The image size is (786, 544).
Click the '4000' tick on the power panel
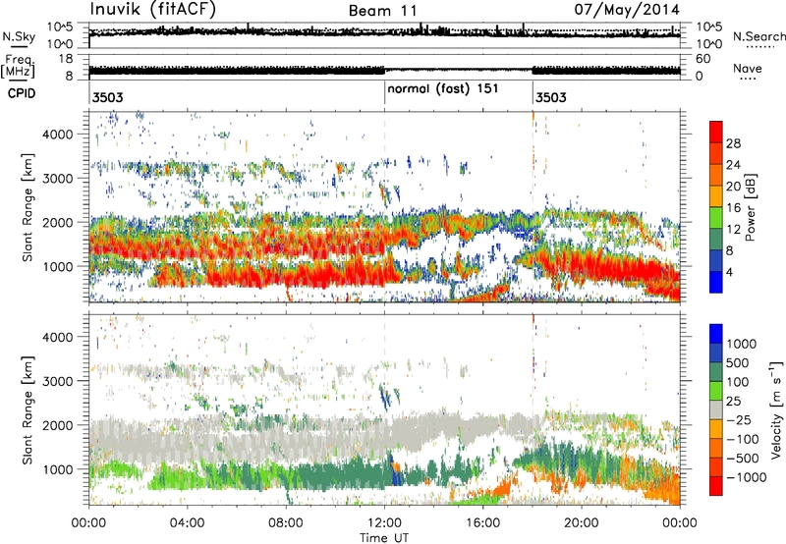[x=57, y=135]
